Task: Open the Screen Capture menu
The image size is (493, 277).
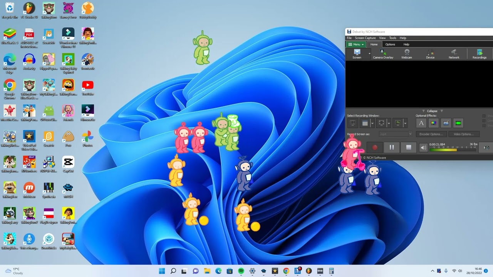Action: tap(365, 38)
